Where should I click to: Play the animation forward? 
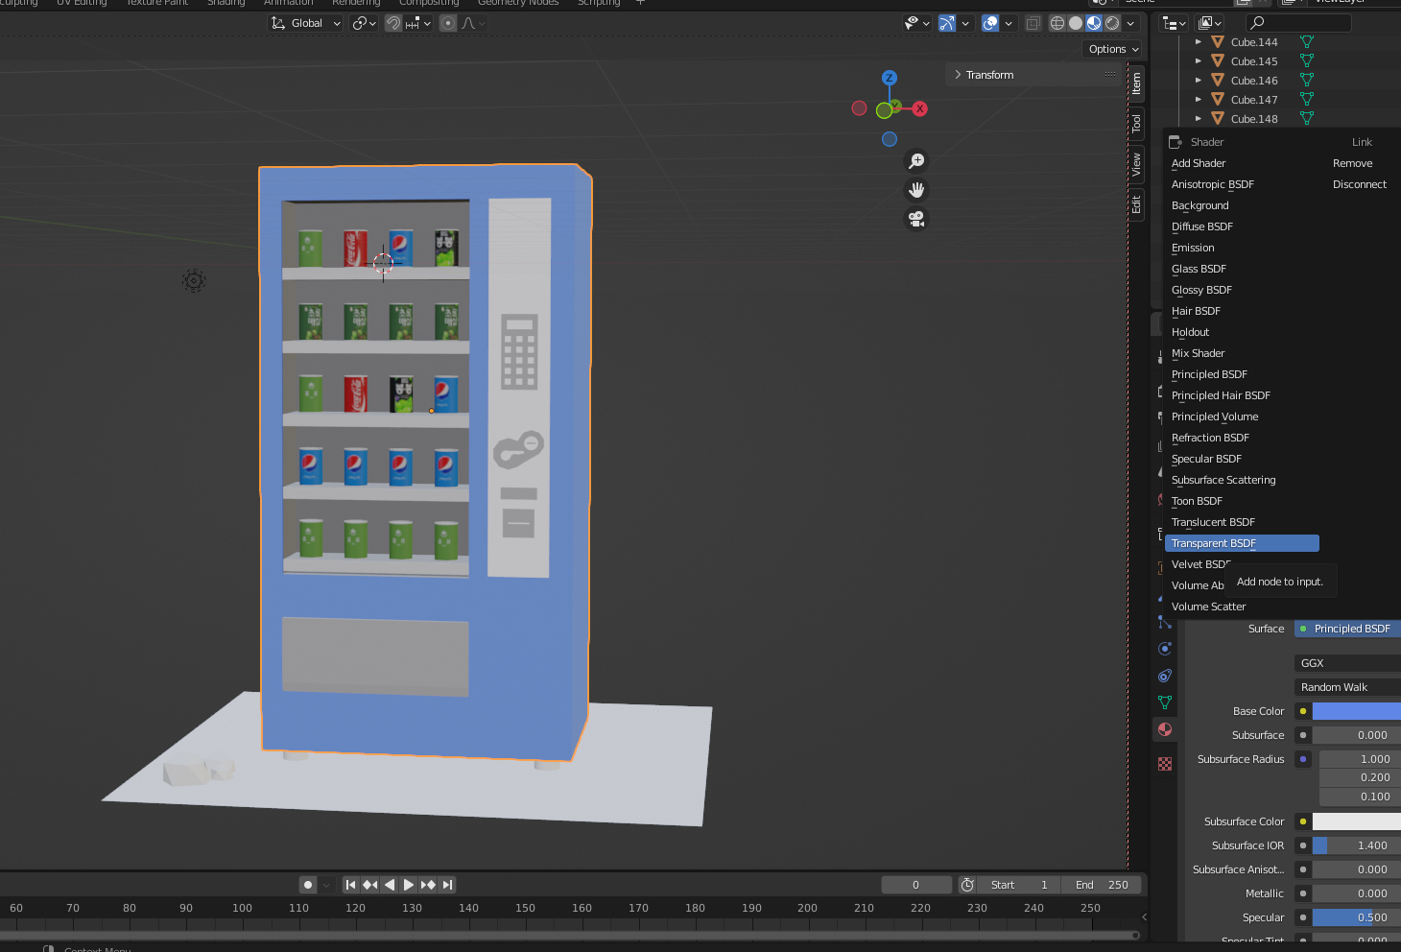point(409,885)
